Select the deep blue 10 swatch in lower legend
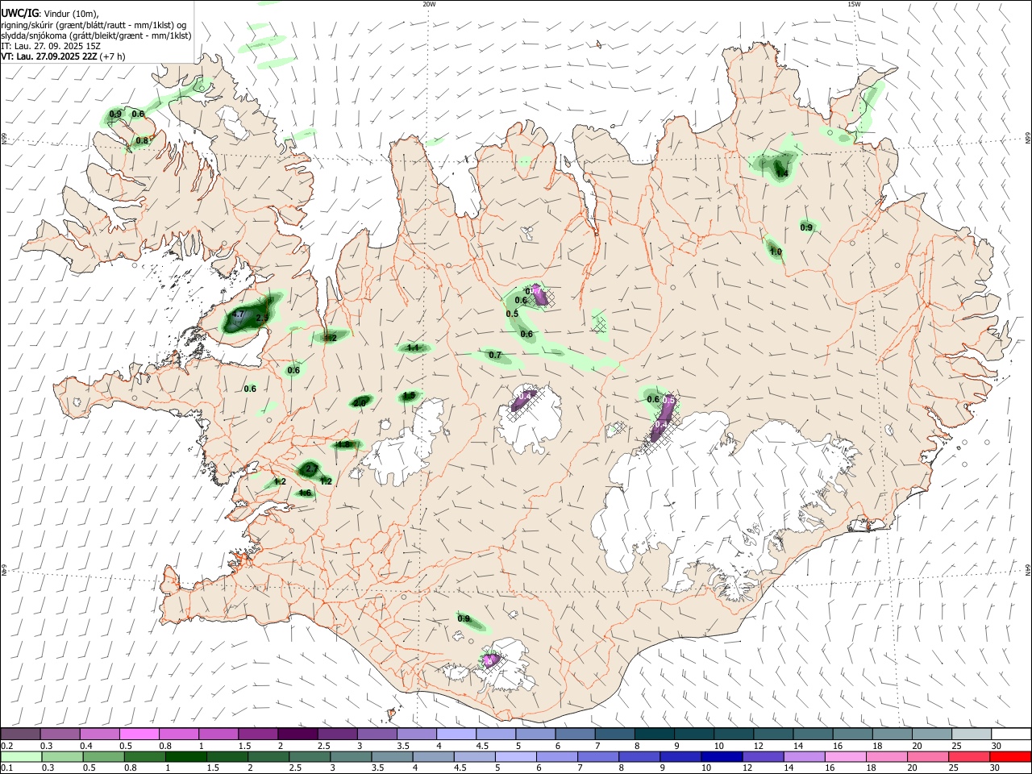The width and height of the screenshot is (1032, 774). [x=721, y=756]
